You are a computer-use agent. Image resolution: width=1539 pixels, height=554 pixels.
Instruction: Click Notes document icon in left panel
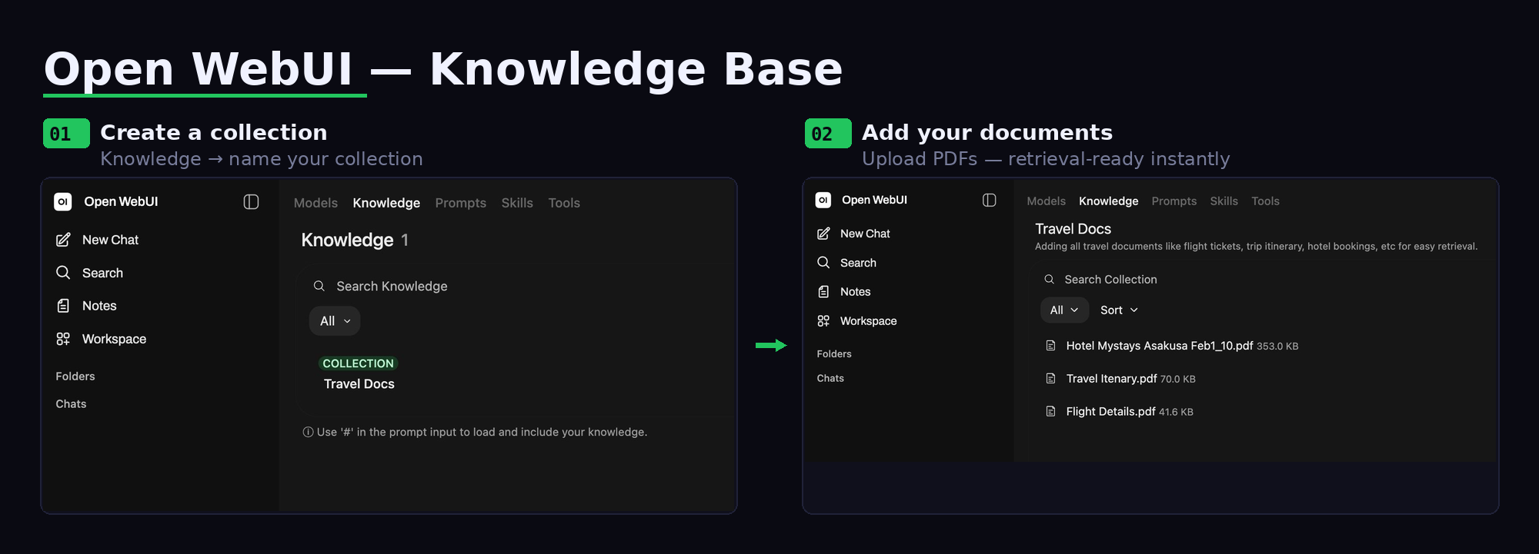[63, 306]
